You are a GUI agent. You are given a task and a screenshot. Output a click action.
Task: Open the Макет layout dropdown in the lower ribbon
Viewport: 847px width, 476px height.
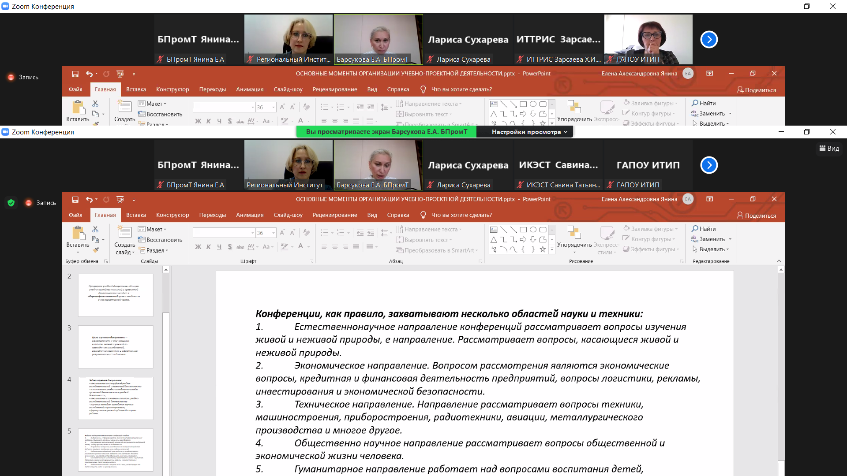tap(152, 229)
